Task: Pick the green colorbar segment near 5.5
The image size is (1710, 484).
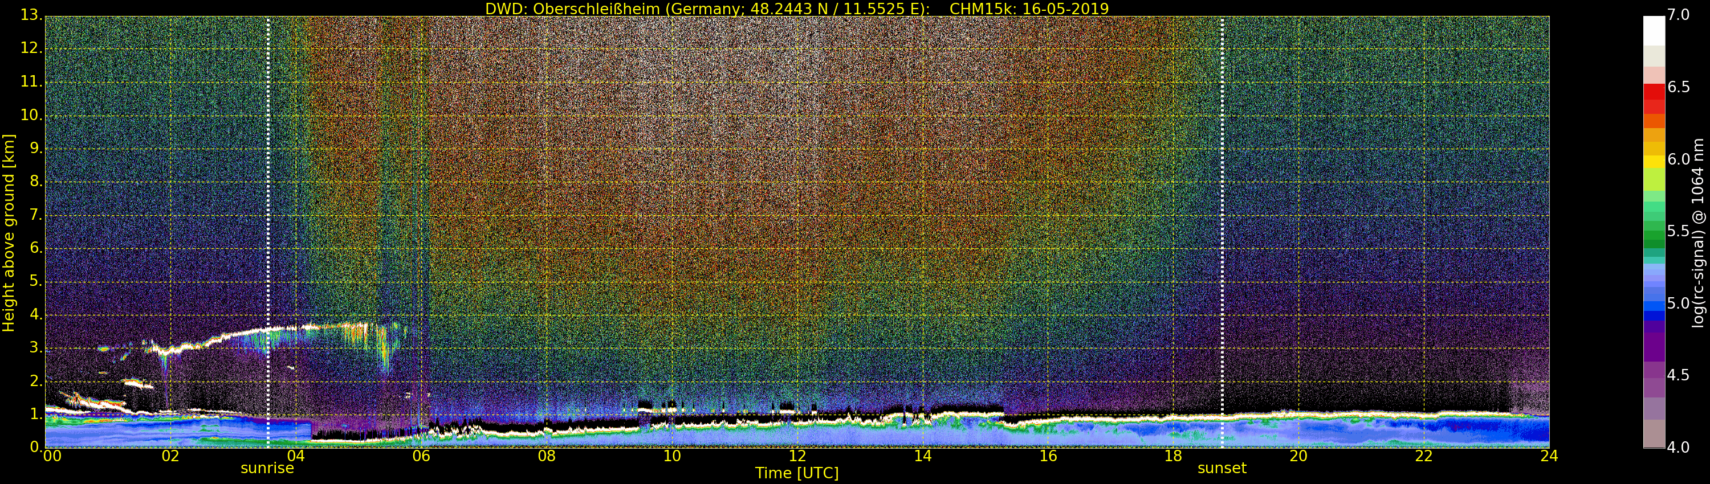Action: tap(1654, 232)
